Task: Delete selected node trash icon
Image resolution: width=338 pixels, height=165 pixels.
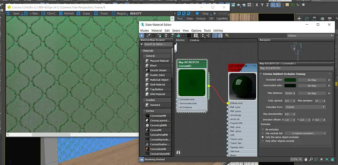Action: 166,35
